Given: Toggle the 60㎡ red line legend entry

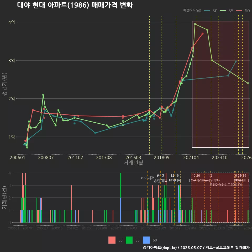Looking at the screenshot, I should click(x=243, y=11).
